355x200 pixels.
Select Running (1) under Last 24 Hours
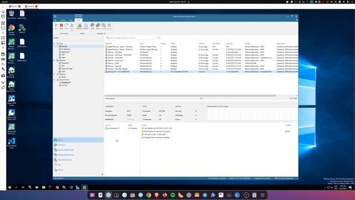click(x=66, y=83)
